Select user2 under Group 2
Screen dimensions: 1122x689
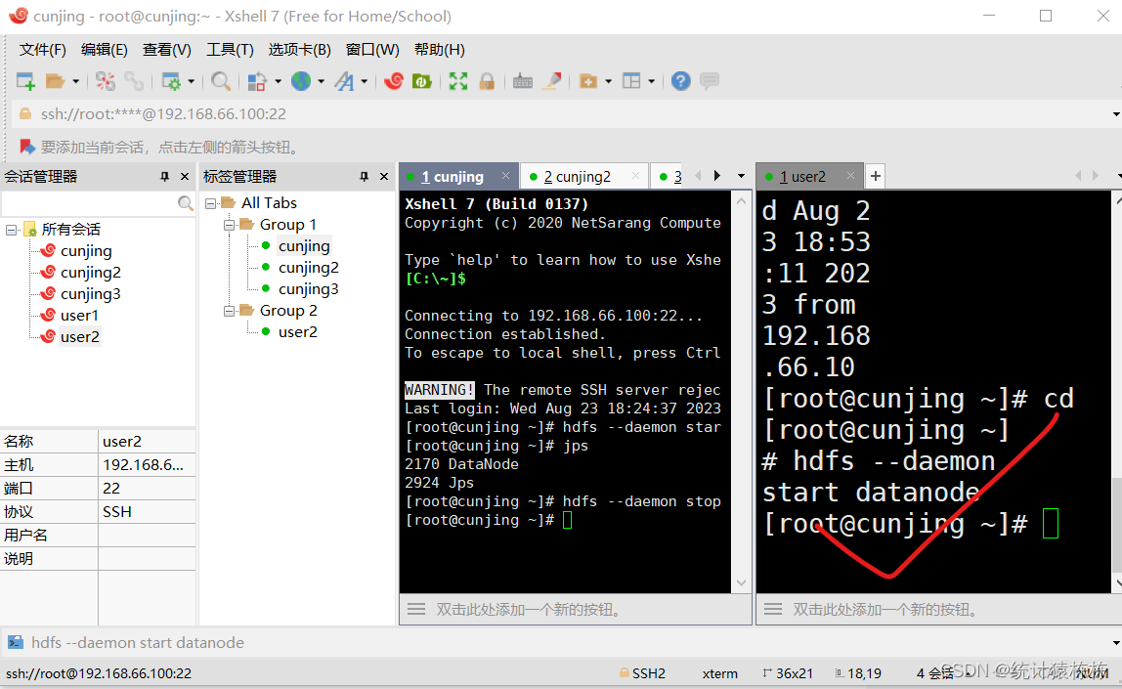pos(298,332)
